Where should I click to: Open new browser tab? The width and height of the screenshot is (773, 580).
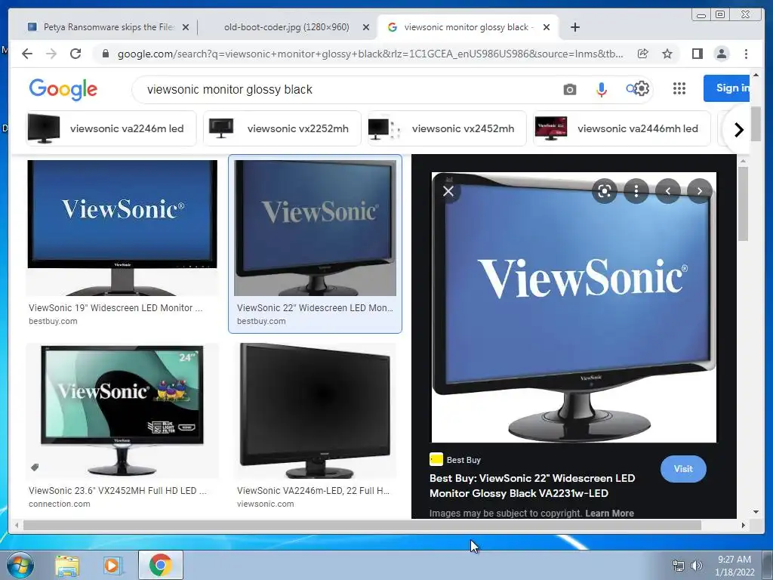(x=574, y=27)
